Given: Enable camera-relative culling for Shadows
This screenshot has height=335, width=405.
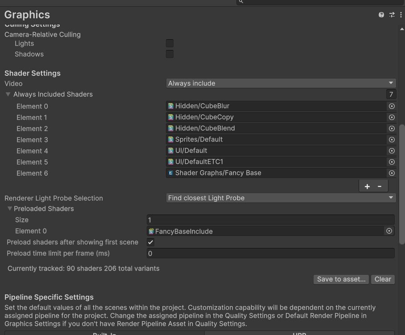Looking at the screenshot, I should [x=169, y=54].
